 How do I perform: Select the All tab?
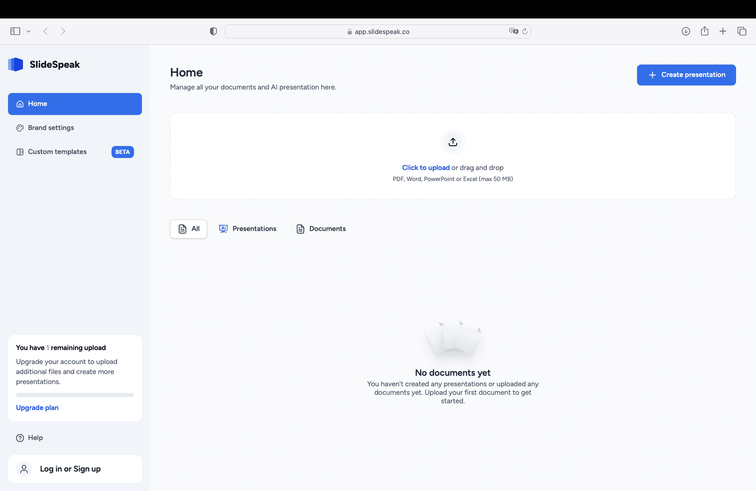coord(189,229)
